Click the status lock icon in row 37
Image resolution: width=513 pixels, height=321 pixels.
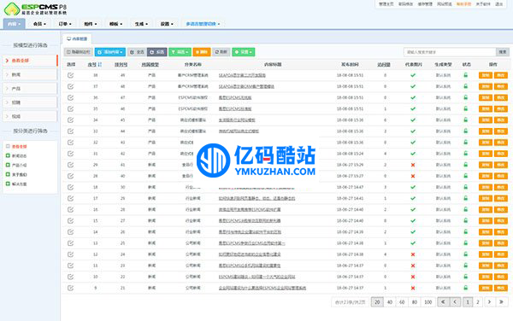tap(466, 86)
